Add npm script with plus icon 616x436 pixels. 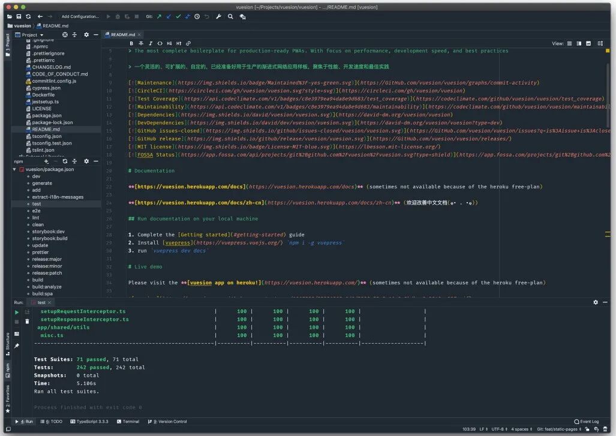point(46,161)
